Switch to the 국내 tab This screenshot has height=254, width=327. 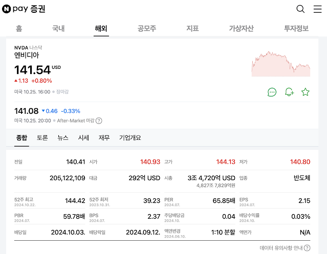click(58, 28)
